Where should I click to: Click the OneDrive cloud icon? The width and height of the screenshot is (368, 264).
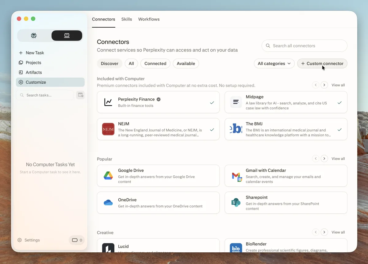coord(108,203)
